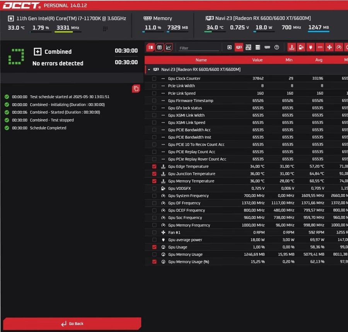Click the gauge icon on Gpu System Frequency row
The height and width of the screenshot is (332, 348).
pos(163,196)
